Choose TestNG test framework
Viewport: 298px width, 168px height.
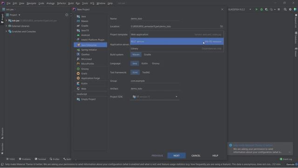146,72
